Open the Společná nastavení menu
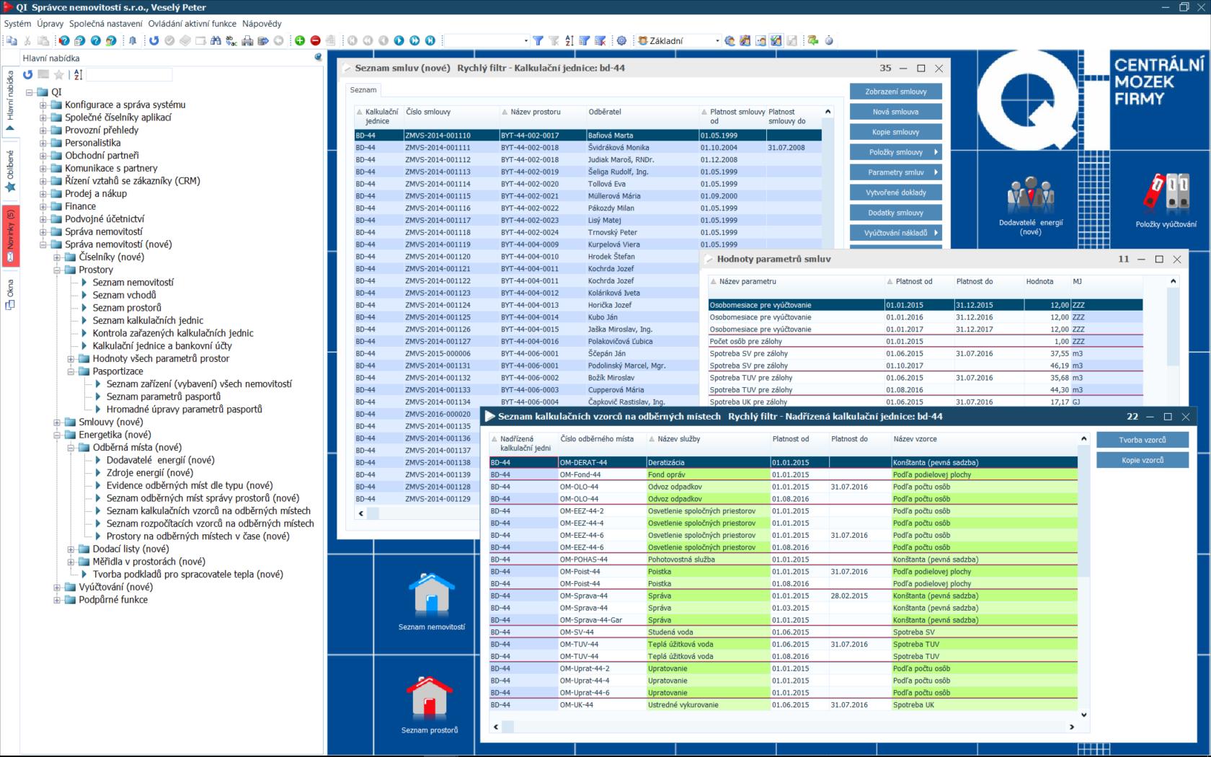Viewport: 1211px width, 757px height. pos(106,24)
